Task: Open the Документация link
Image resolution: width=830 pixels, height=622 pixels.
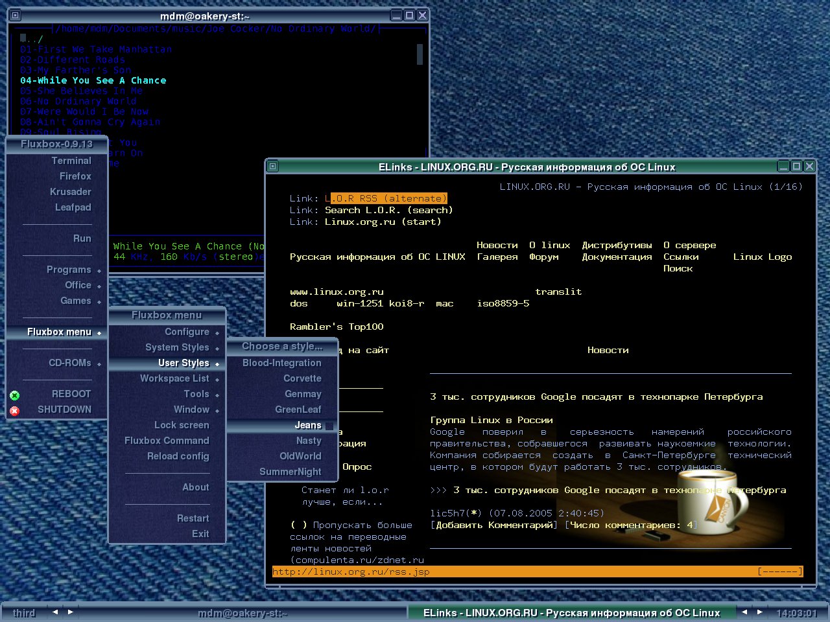Action: point(617,257)
